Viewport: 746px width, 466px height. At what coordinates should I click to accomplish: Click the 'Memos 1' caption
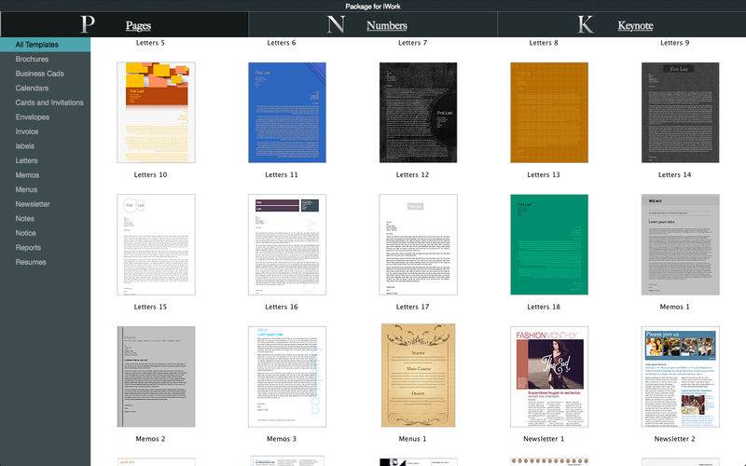674,308
